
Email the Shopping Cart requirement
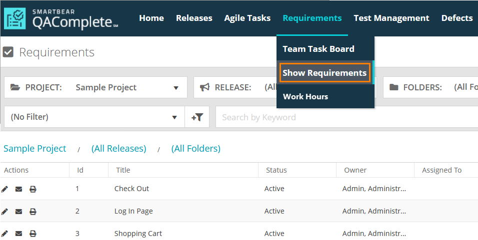[x=18, y=234]
